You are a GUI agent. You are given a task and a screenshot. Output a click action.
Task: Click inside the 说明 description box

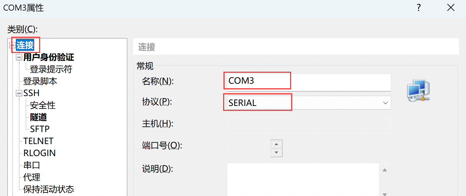coord(303,178)
